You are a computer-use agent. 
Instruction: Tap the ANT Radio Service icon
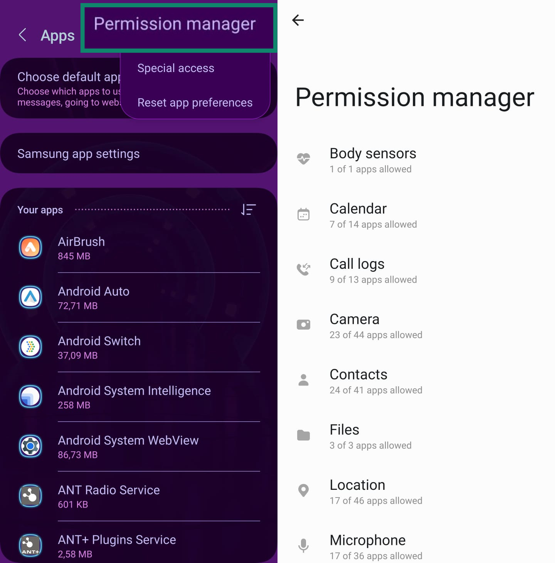click(x=30, y=496)
